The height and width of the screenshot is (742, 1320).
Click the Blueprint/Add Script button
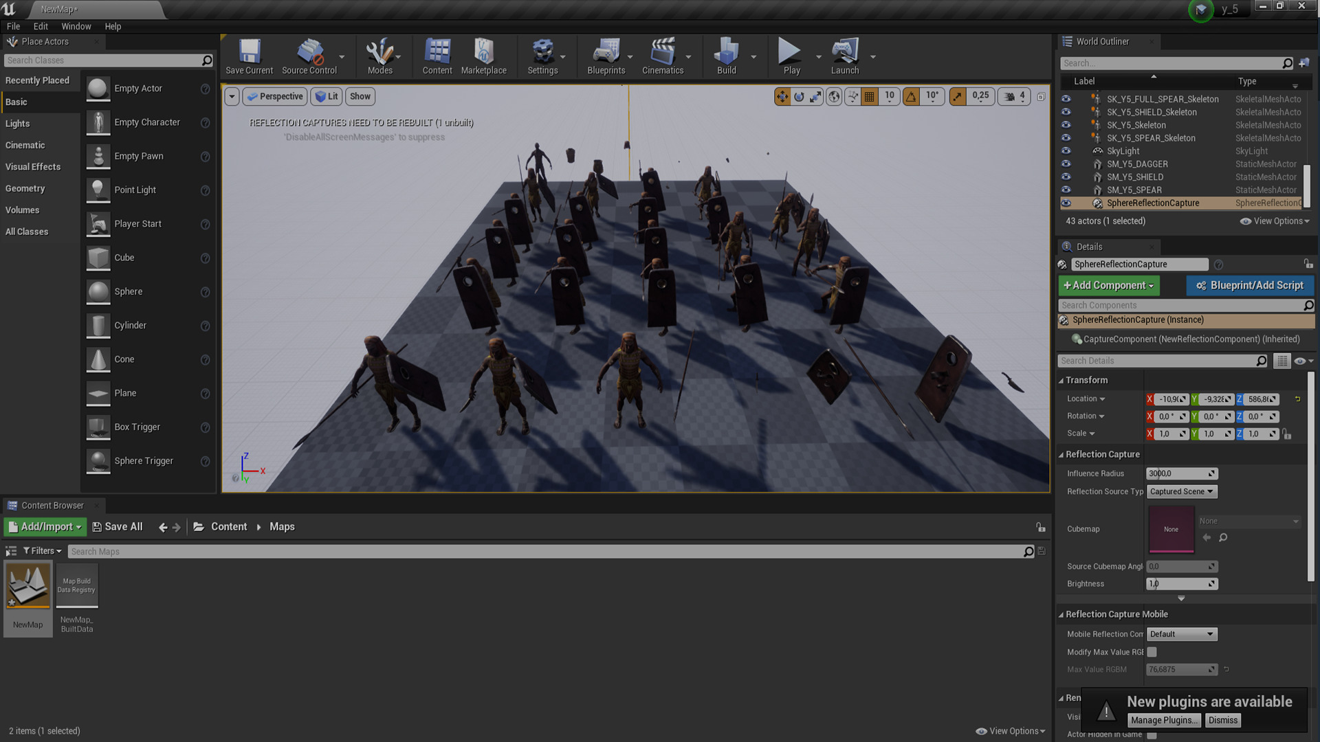click(x=1250, y=286)
